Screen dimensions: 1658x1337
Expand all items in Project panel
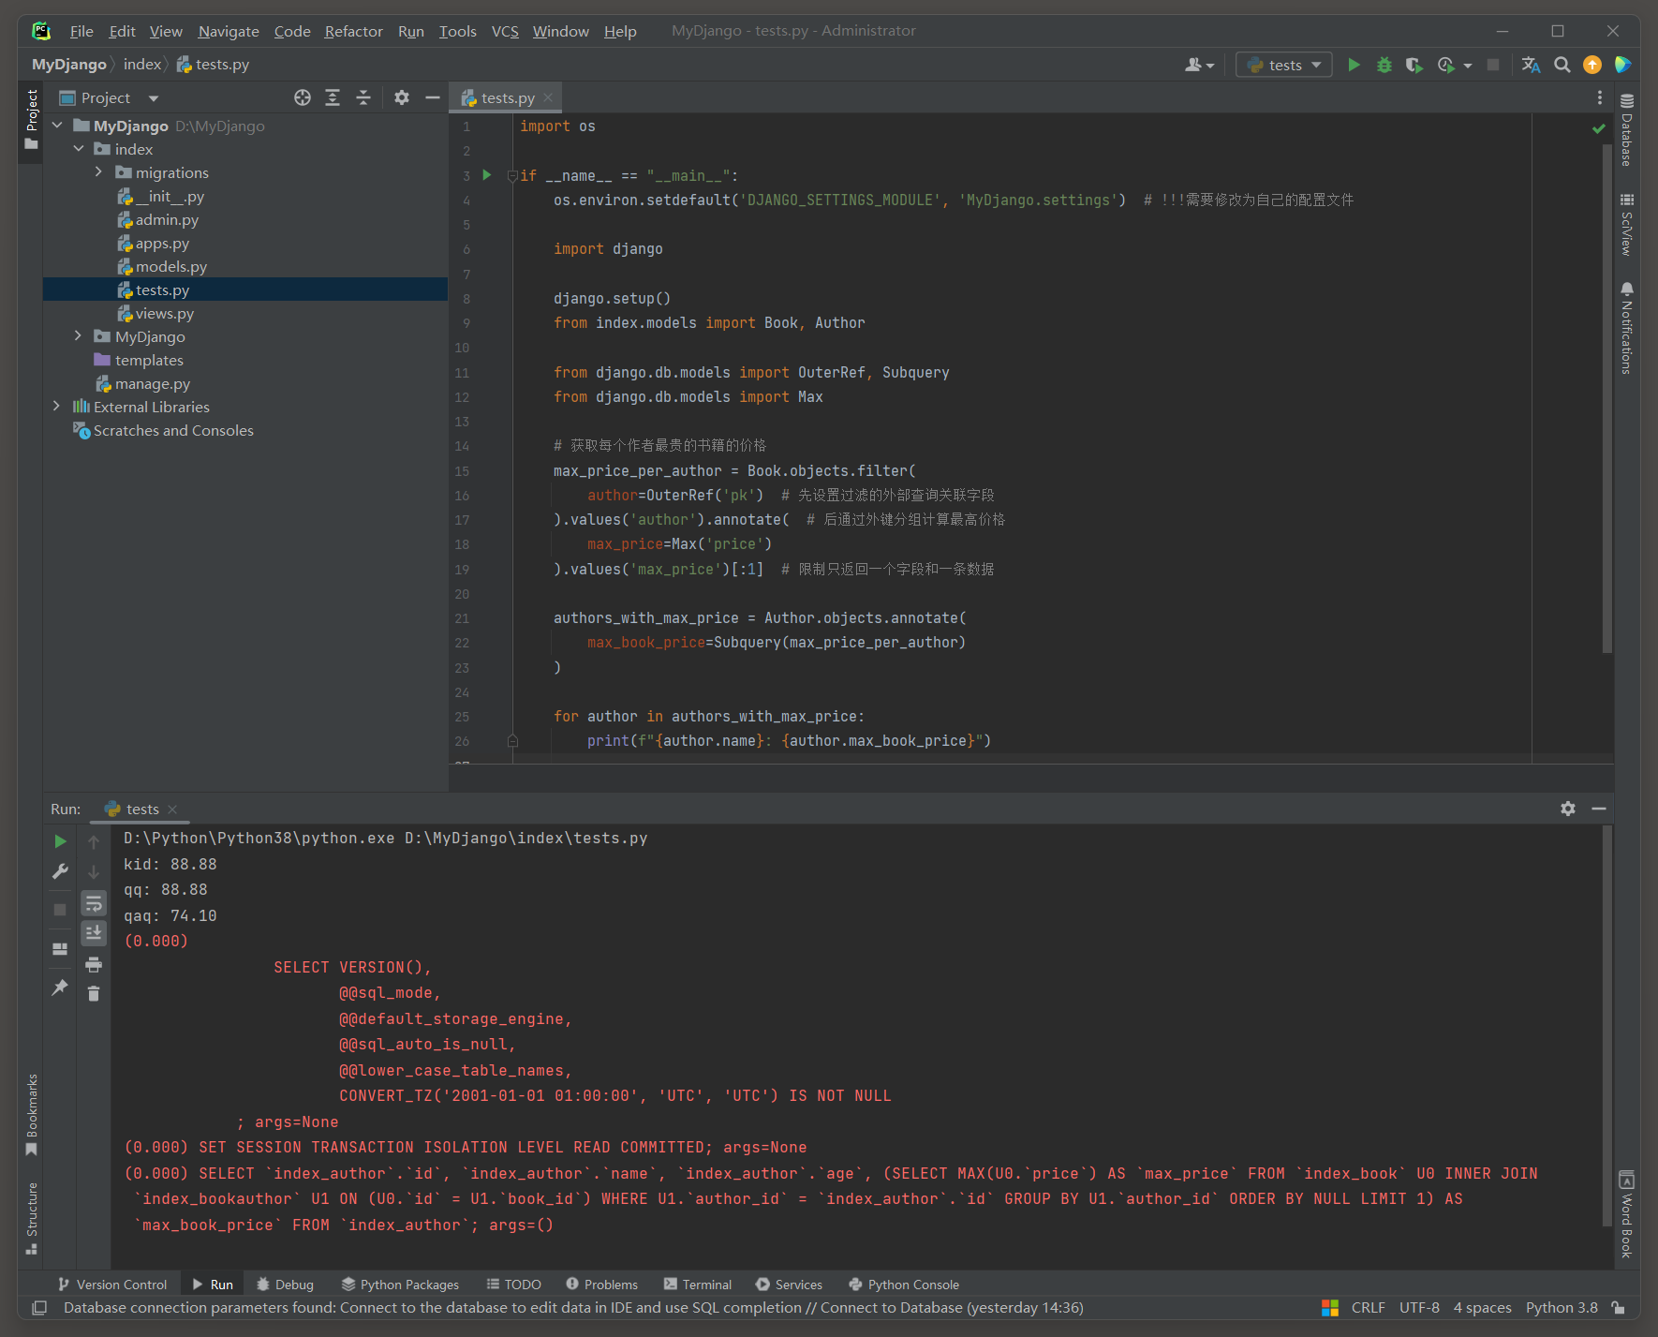pyautogui.click(x=333, y=97)
